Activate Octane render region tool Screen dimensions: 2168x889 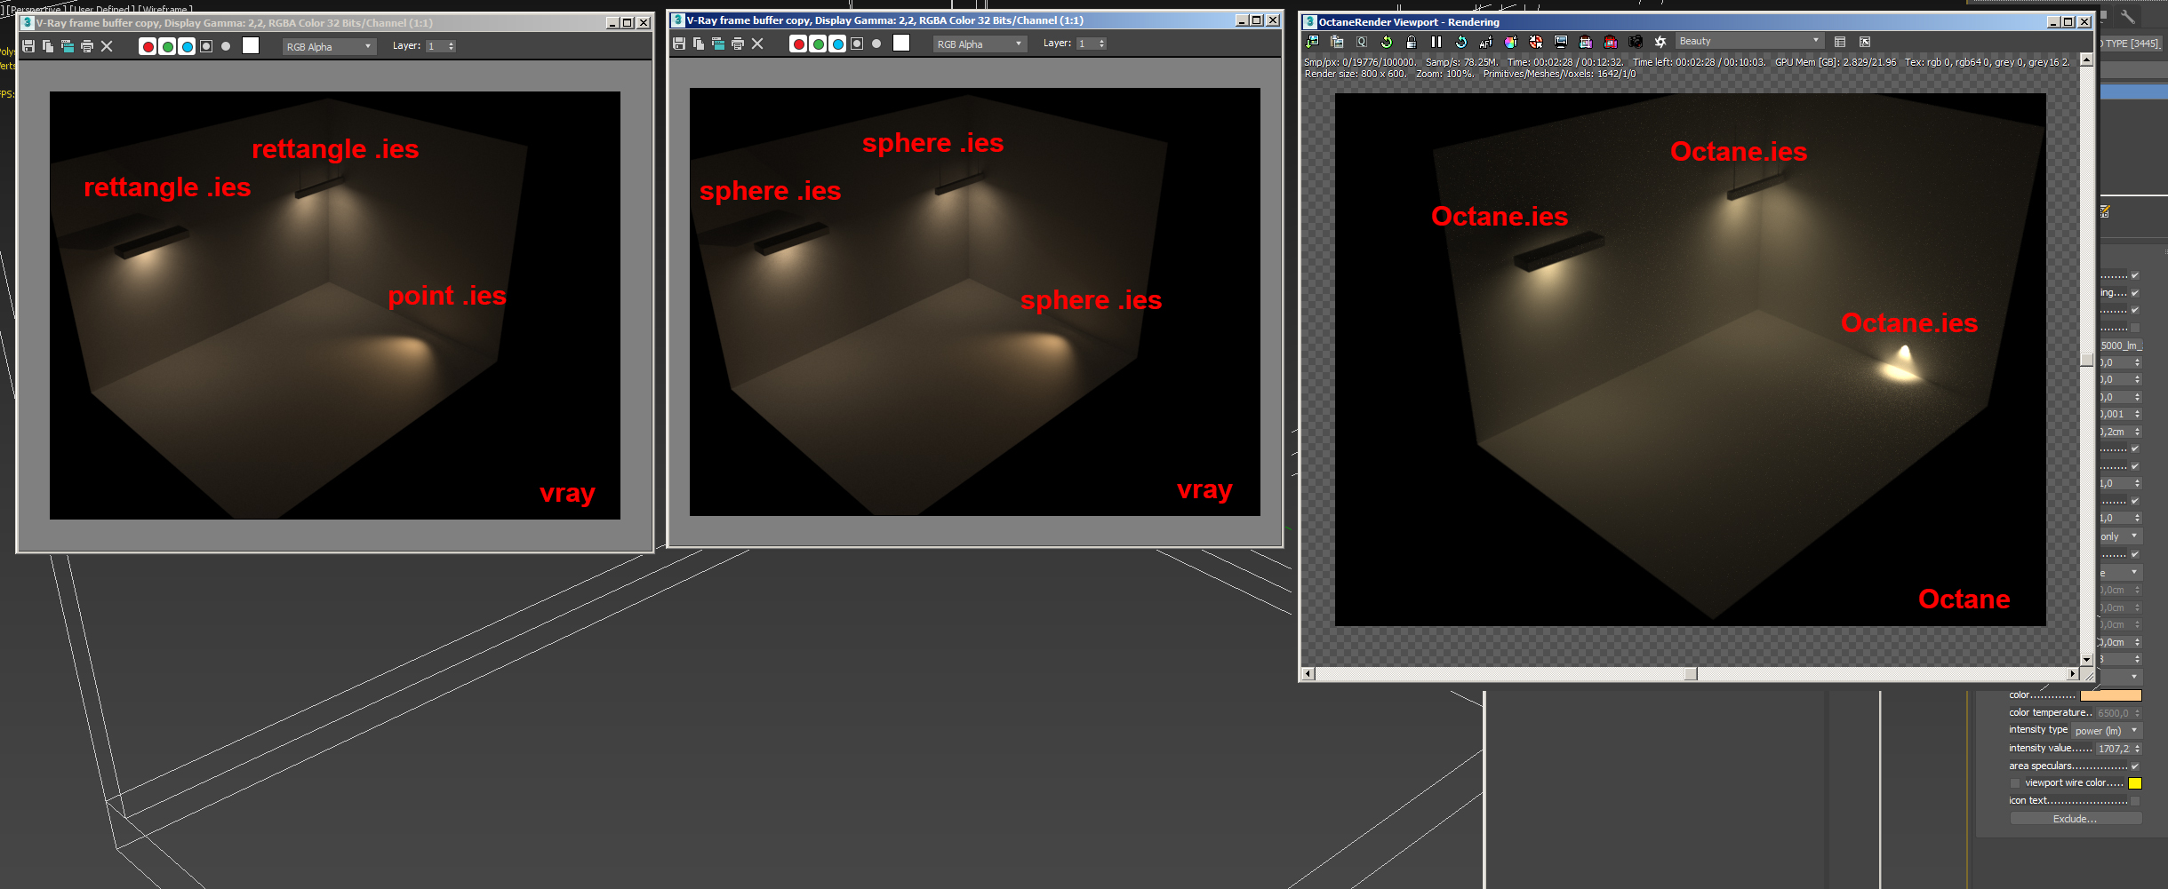[1586, 42]
